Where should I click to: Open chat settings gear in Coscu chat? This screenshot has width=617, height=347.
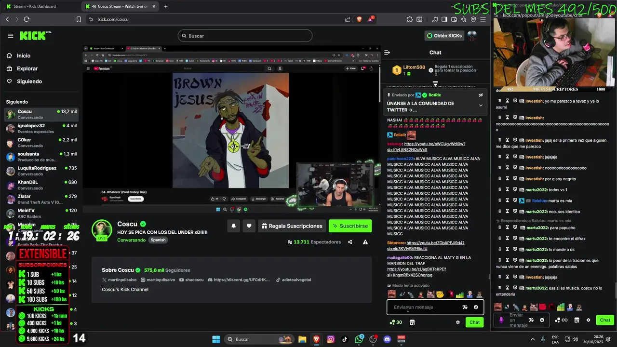coord(458,322)
